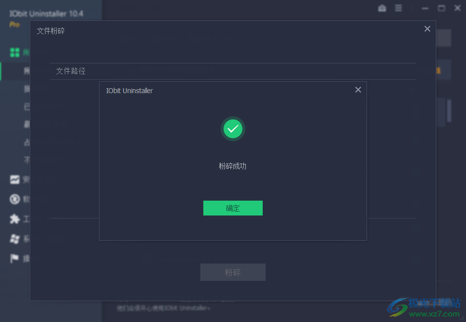Click the disabled 粉碎 button

pos(233,272)
